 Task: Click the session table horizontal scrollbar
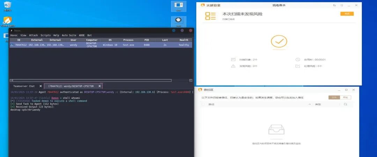click(x=92, y=80)
